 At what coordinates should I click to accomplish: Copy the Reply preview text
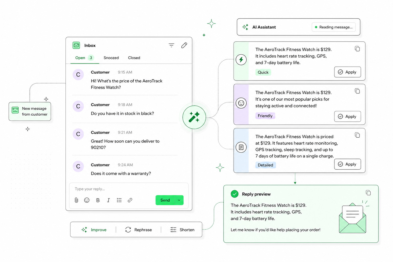(x=368, y=192)
